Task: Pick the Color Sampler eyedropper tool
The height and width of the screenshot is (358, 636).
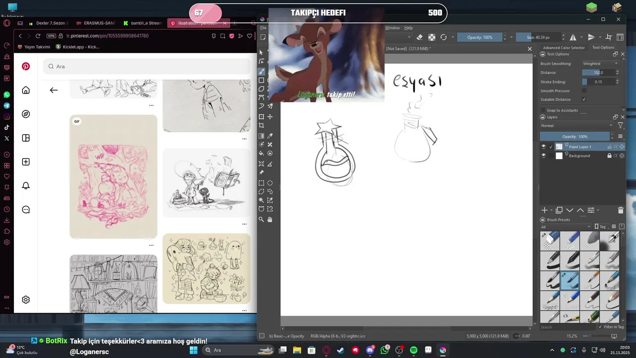Action: point(270,136)
